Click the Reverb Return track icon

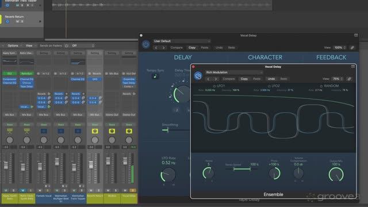(95, 131)
